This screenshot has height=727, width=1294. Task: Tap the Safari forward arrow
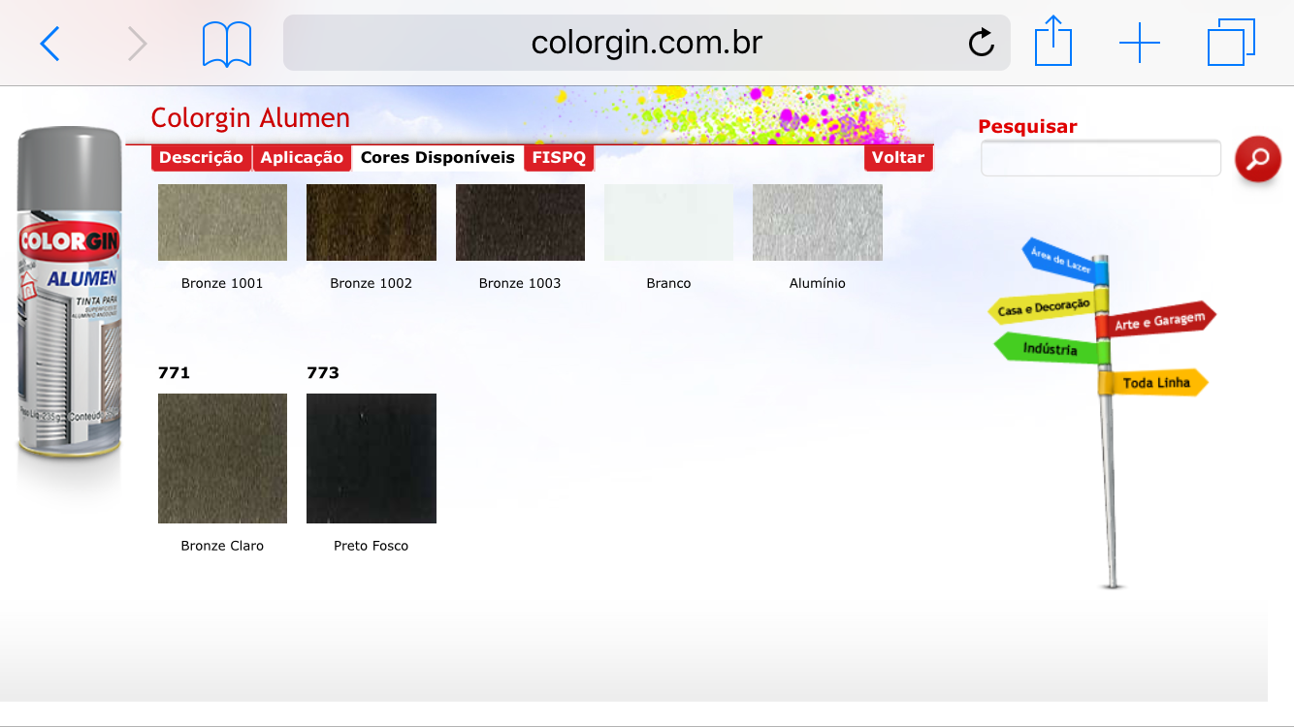137,44
